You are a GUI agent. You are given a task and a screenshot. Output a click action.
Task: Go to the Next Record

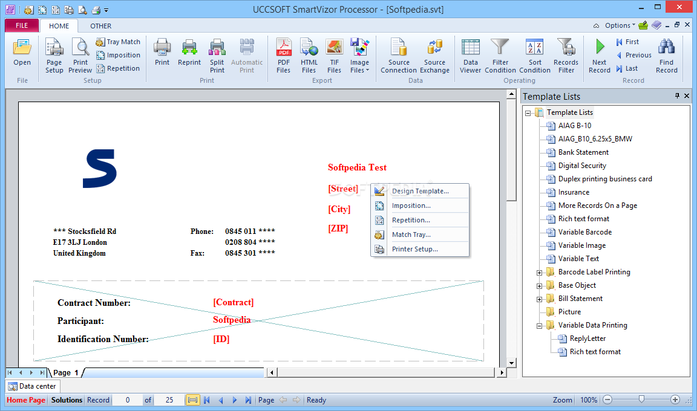599,56
